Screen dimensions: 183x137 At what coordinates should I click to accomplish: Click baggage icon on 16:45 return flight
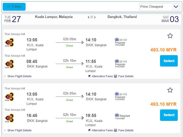117,115
